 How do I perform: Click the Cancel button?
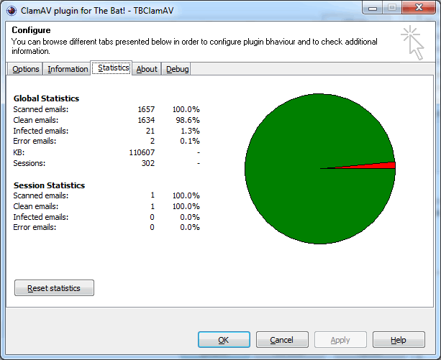(x=282, y=340)
